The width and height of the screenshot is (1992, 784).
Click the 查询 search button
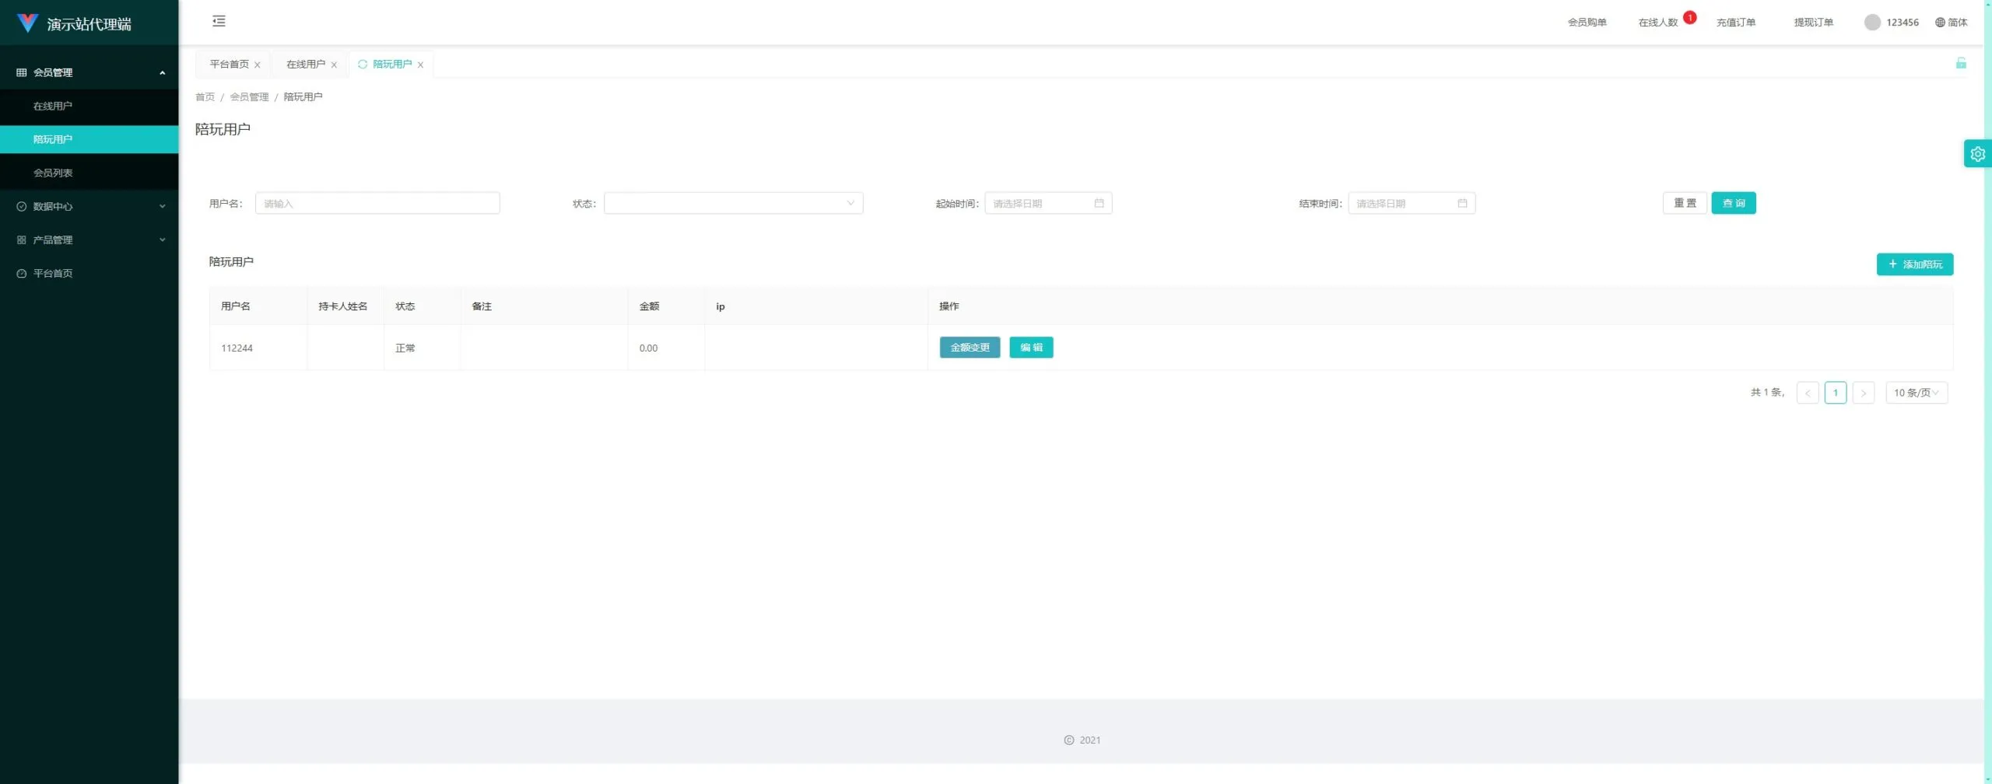(1733, 203)
